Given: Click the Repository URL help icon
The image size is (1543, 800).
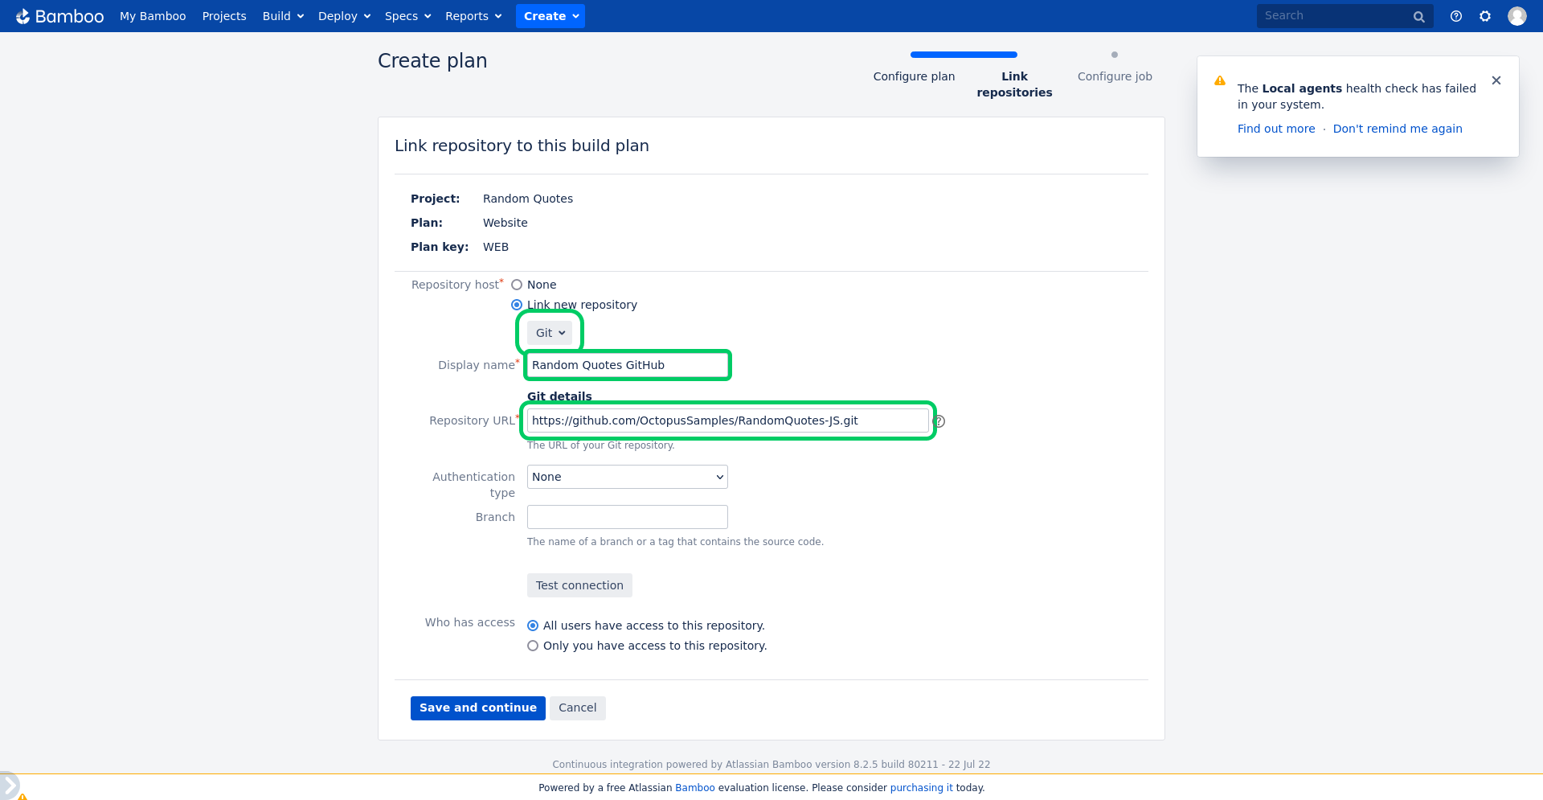Looking at the screenshot, I should [939, 421].
